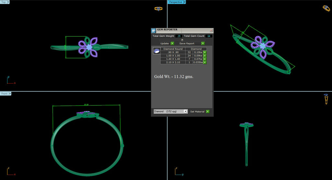Click green arrow for 1.00 X 1.00 row

205,55
